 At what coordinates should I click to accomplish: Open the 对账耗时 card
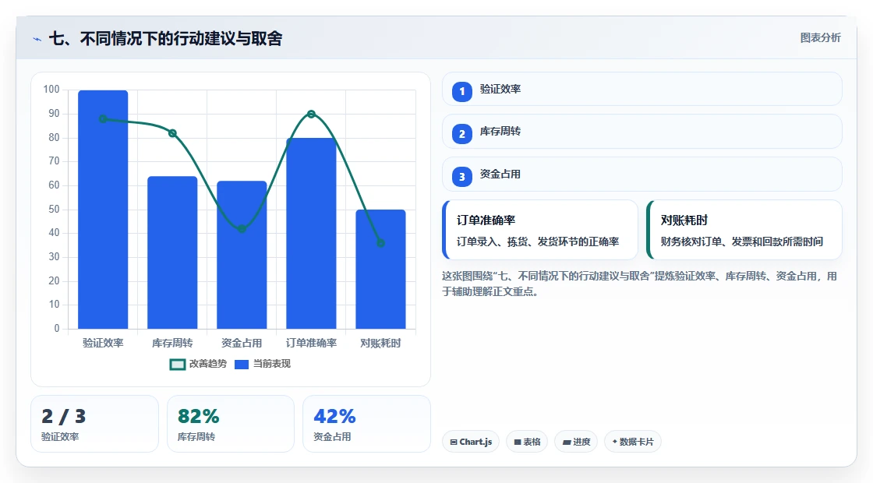(744, 230)
